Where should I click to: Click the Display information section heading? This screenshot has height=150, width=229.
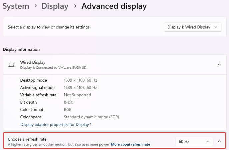pos(21,49)
